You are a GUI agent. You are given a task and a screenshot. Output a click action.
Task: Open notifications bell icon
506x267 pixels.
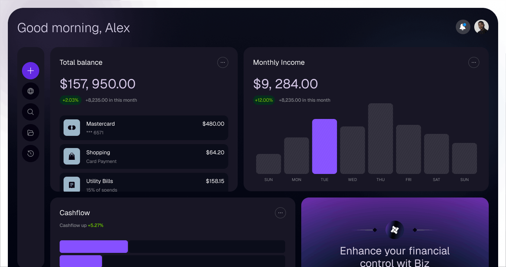click(463, 27)
